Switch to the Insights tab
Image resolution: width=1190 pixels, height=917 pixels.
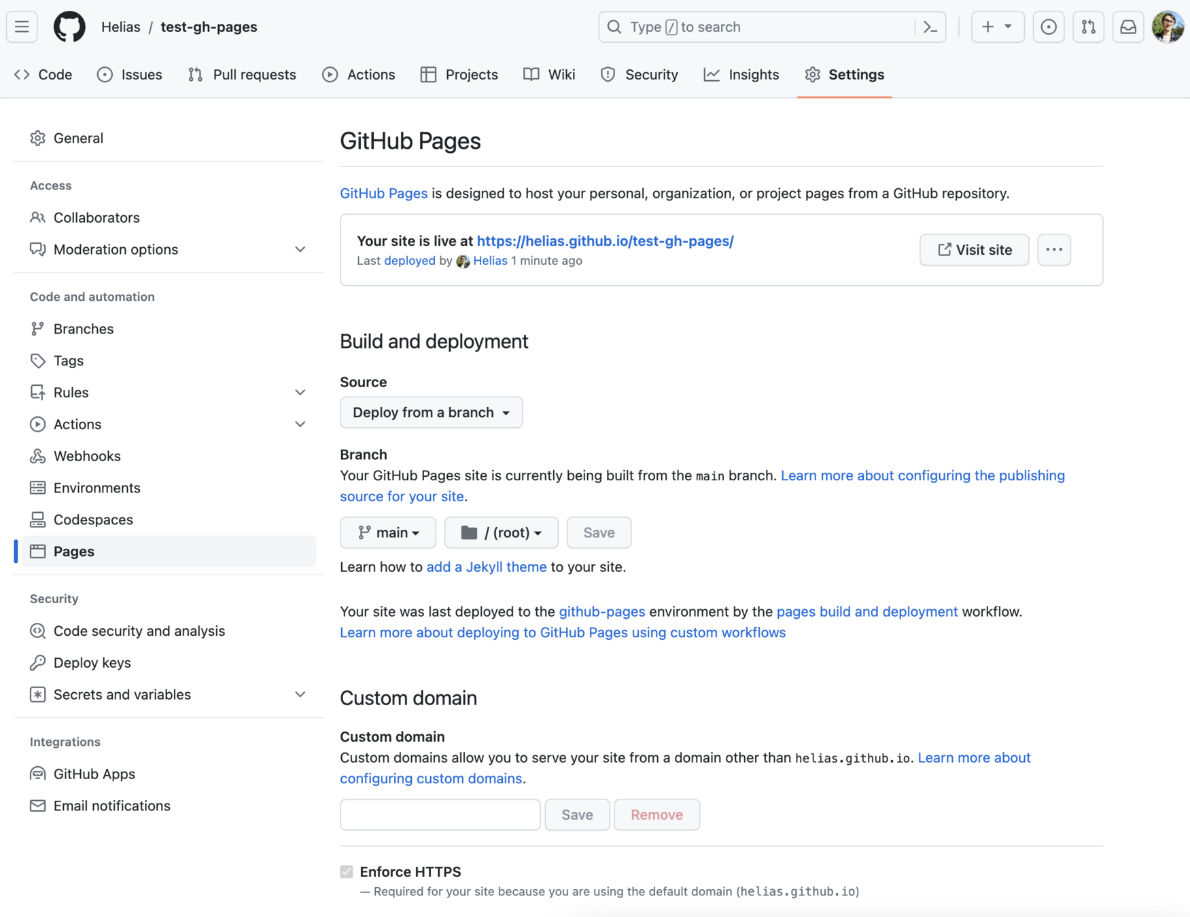741,75
